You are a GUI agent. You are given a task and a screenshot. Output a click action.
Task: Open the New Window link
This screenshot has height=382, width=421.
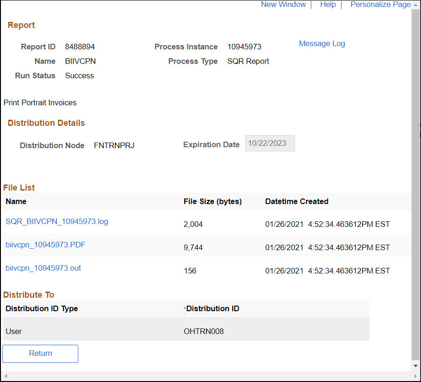click(283, 5)
